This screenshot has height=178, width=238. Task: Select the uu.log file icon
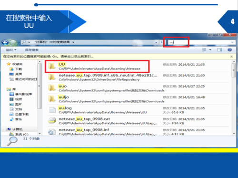click(52, 110)
